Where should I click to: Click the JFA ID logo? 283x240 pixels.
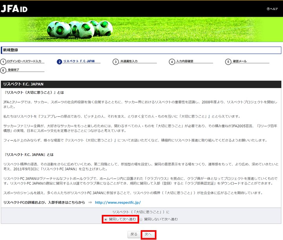(14, 9)
